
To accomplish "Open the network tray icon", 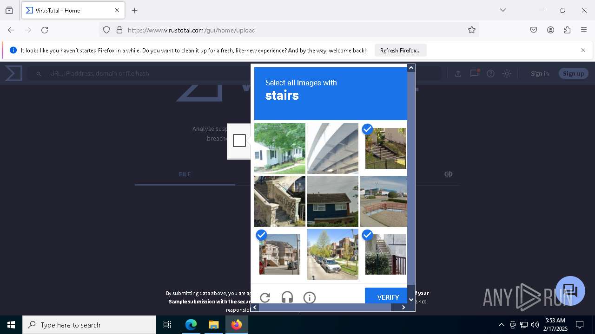I will click(524, 325).
